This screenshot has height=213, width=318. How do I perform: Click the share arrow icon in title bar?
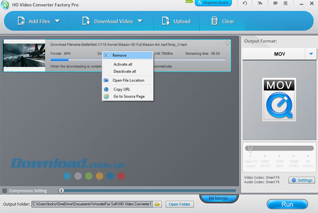pos(260,3)
